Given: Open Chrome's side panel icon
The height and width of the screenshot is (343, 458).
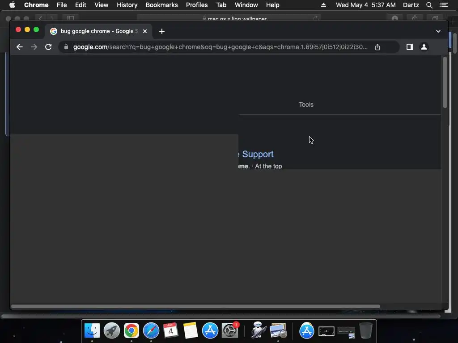Looking at the screenshot, I should click(x=410, y=47).
